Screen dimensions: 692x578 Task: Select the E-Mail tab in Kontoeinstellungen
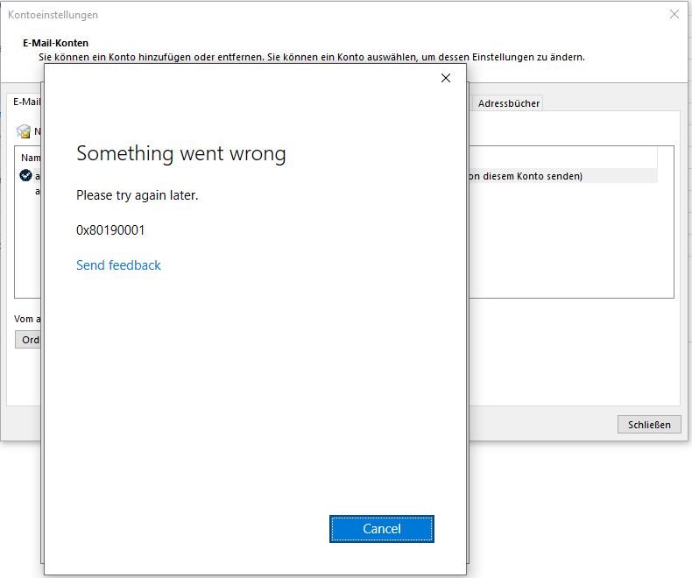pyautogui.click(x=26, y=102)
